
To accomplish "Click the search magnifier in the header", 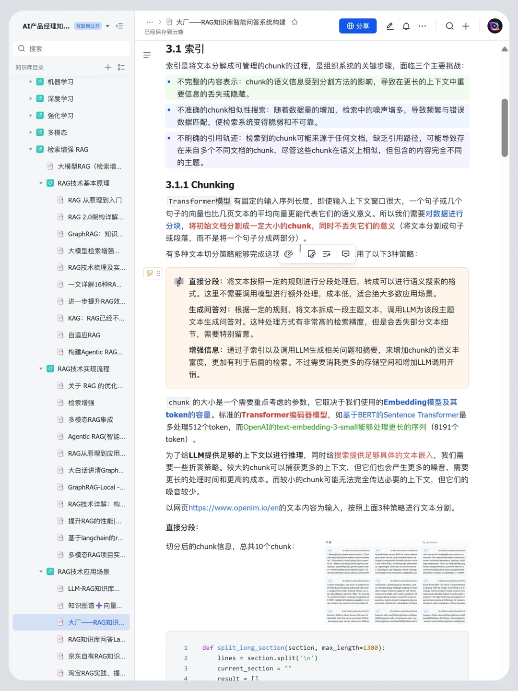I will [449, 26].
